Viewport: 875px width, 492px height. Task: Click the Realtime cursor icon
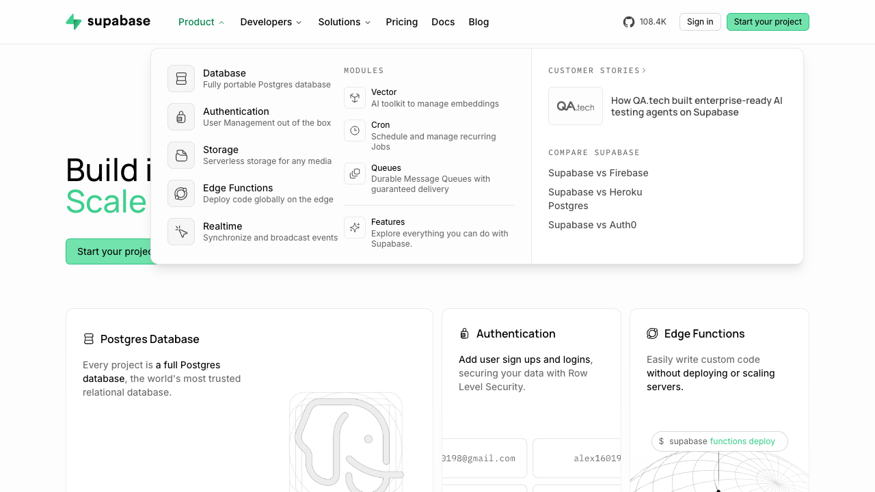coord(181,232)
